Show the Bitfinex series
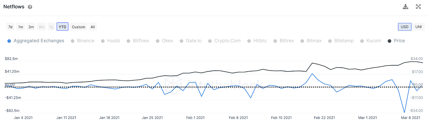 click(138, 41)
